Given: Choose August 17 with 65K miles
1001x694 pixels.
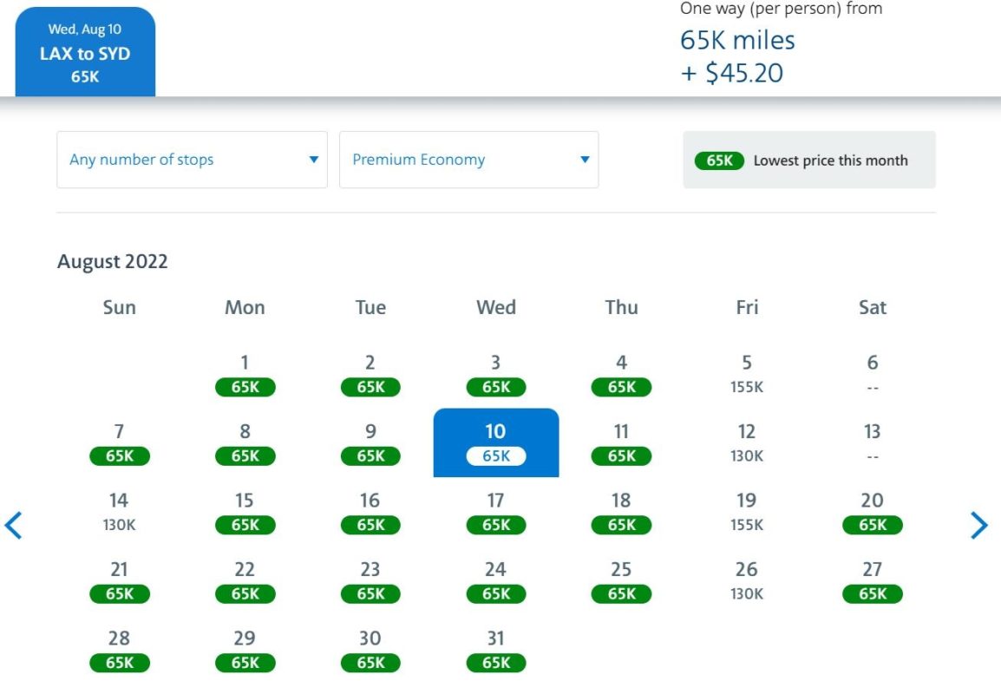Looking at the screenshot, I should (x=495, y=525).
